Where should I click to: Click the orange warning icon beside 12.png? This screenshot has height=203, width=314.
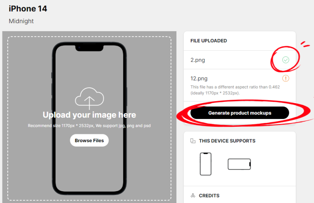286,78
